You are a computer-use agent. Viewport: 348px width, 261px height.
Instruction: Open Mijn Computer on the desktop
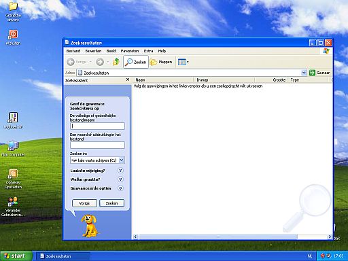[13, 148]
